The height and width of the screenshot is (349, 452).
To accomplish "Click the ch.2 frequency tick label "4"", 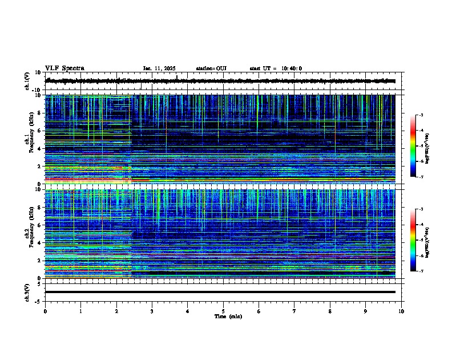I will [x=40, y=243].
